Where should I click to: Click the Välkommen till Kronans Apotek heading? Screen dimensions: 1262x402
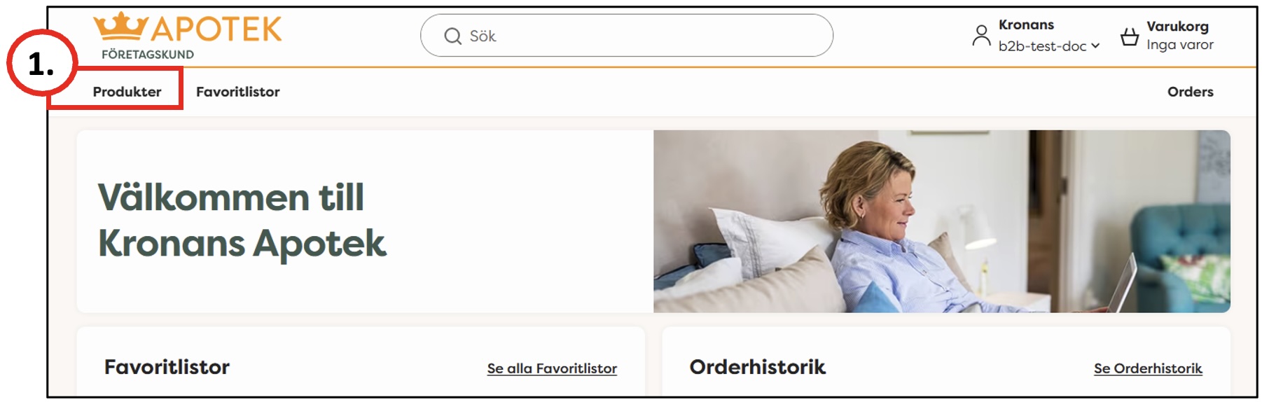pyautogui.click(x=242, y=220)
